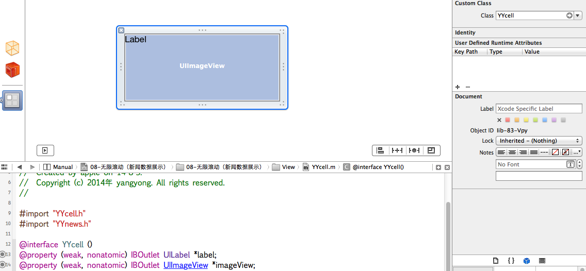
Task: Click the notes font size stepper
Action: 580,164
